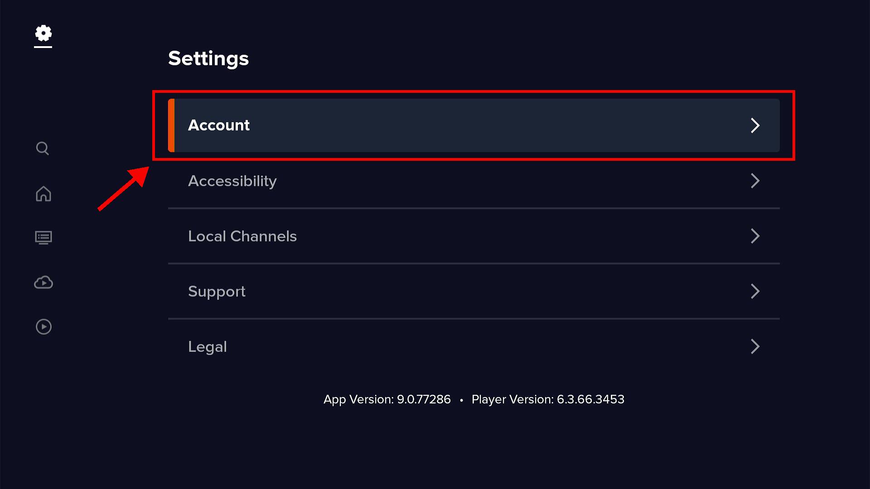
Task: Open the Support section
Action: 217,291
